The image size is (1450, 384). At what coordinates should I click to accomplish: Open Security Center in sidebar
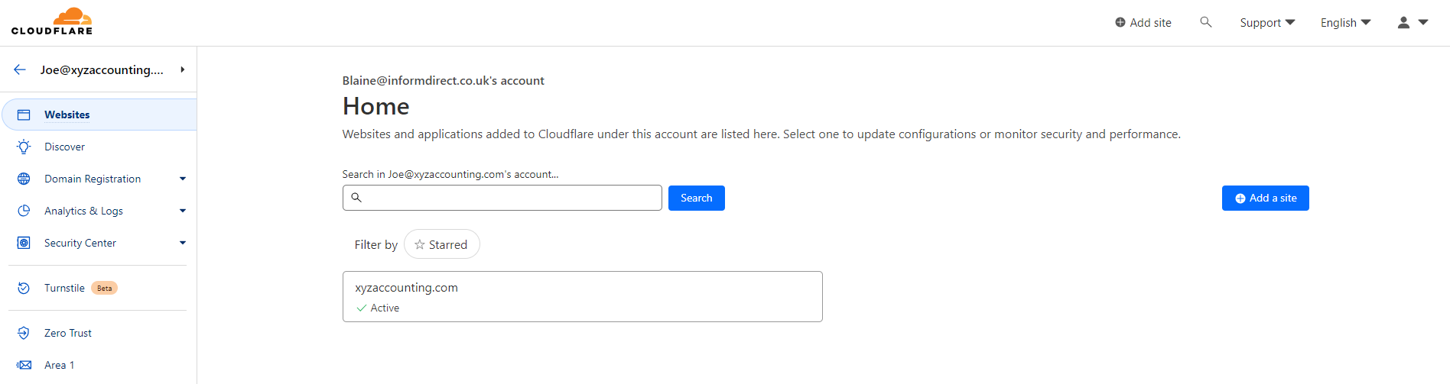80,243
